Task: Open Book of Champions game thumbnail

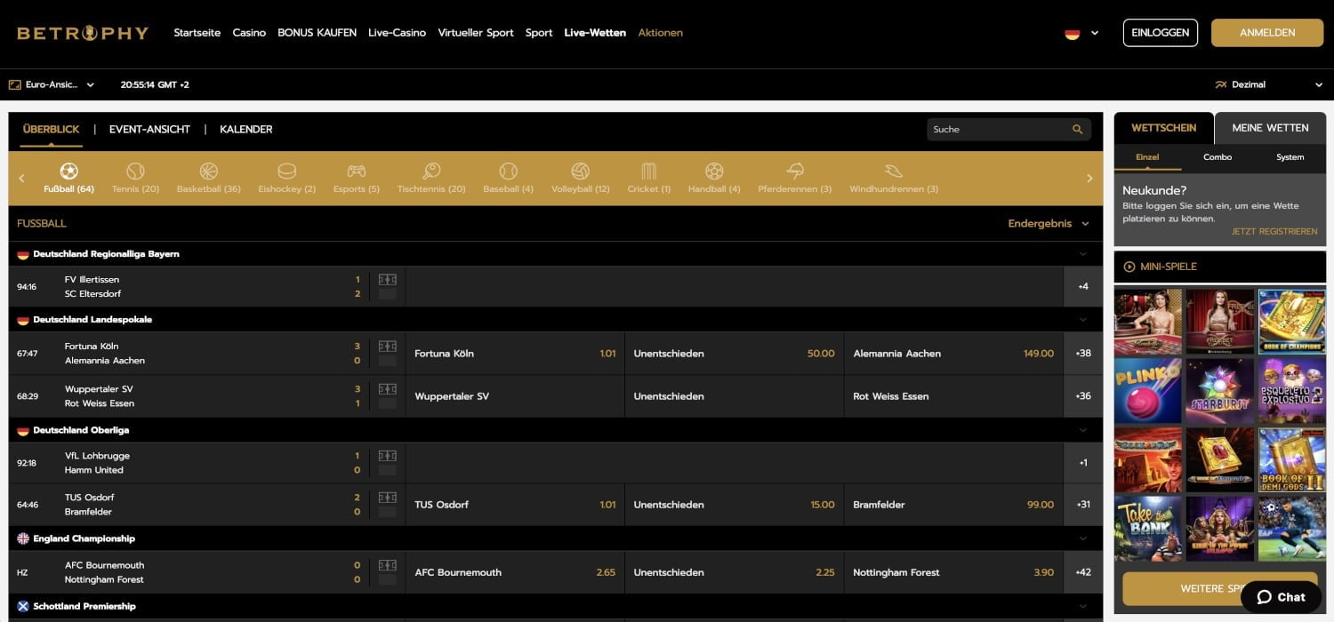Action: (1292, 322)
